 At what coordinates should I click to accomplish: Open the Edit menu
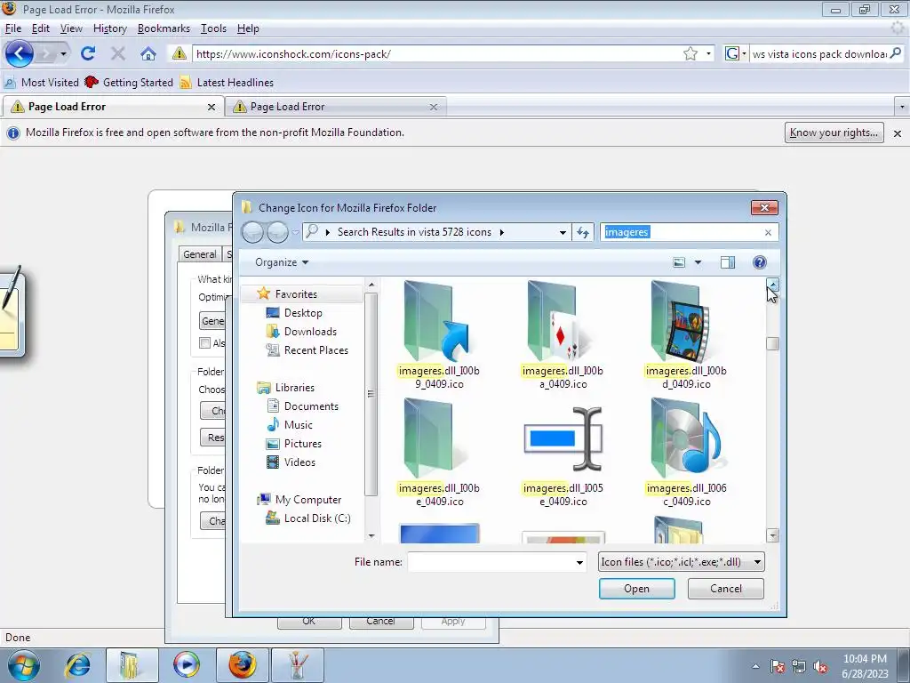[40, 28]
